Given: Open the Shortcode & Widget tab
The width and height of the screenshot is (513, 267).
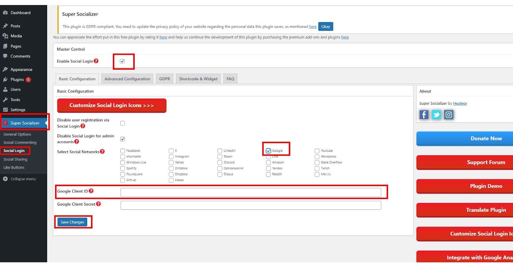Looking at the screenshot, I should pos(198,79).
